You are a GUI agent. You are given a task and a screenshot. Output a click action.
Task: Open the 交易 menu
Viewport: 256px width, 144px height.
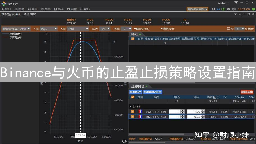click(x=19, y=9)
